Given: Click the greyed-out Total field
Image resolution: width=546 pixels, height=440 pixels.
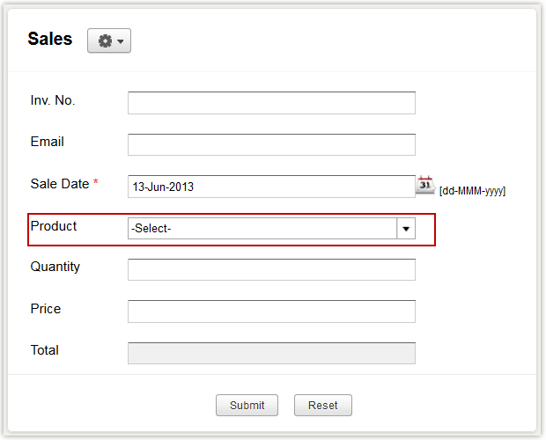Looking at the screenshot, I should click(271, 353).
